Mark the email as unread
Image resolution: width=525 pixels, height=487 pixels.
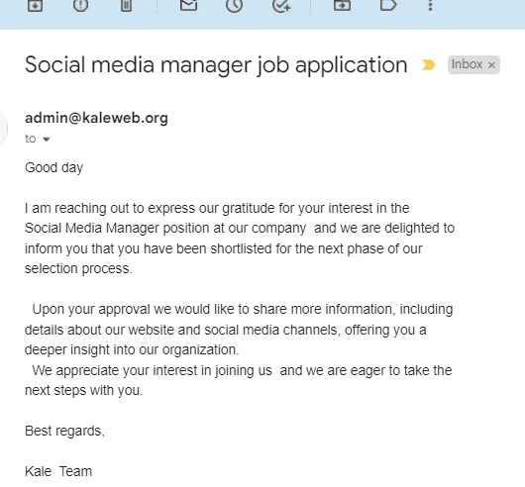188,5
